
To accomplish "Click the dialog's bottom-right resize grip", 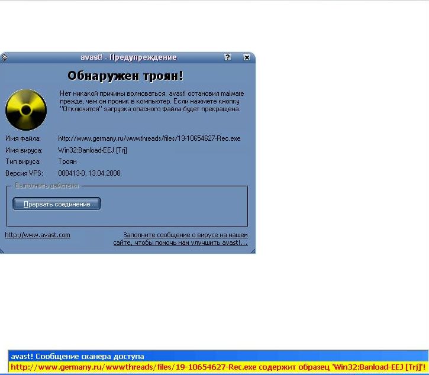I will point(253,251).
